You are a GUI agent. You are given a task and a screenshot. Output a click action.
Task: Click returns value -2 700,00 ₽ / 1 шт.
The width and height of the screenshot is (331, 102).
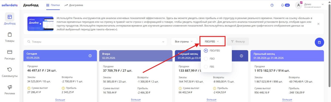(72, 81)
